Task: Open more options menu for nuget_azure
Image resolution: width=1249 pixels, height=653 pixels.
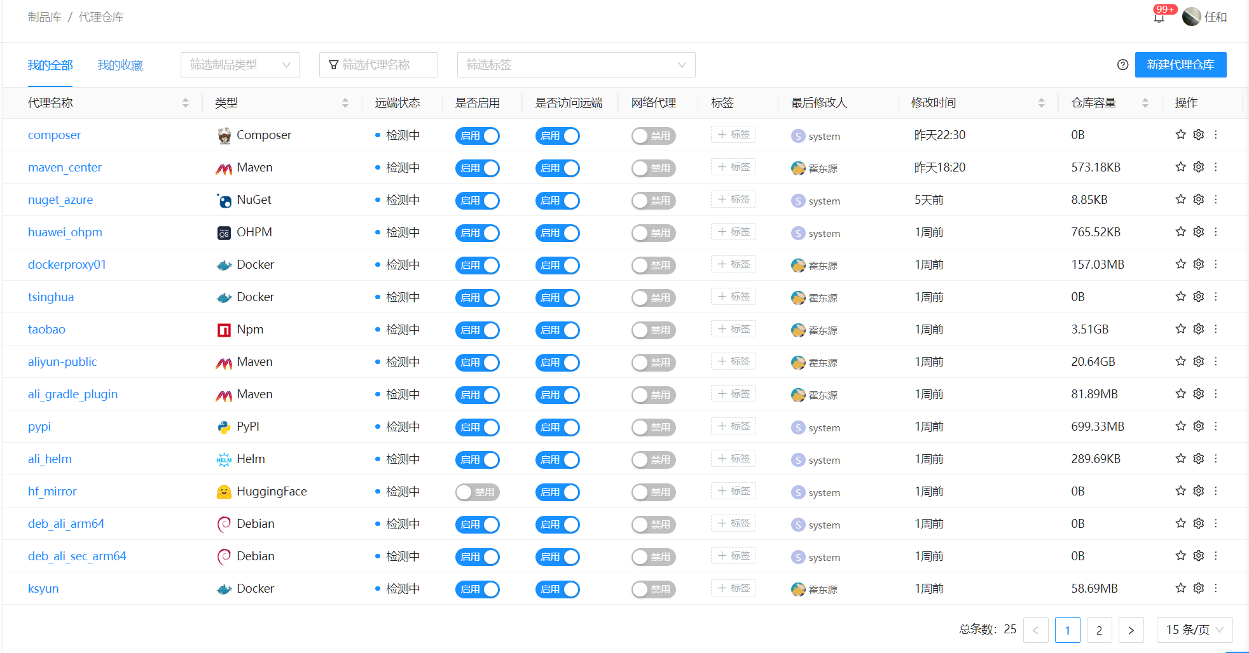Action: tap(1215, 199)
